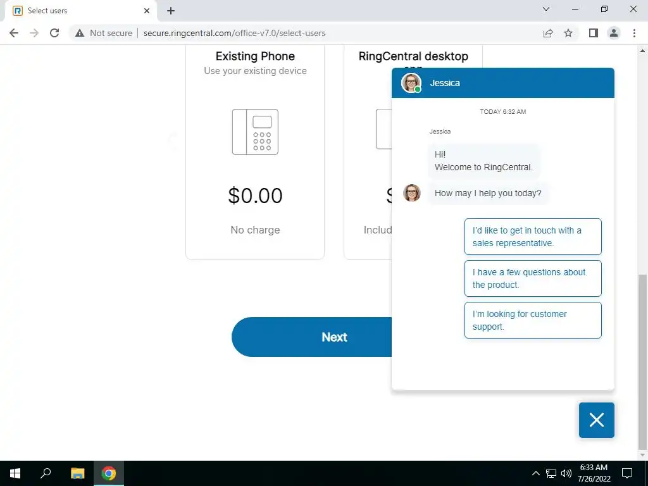
Task: Close the chat widget with X button
Action: [x=596, y=420]
